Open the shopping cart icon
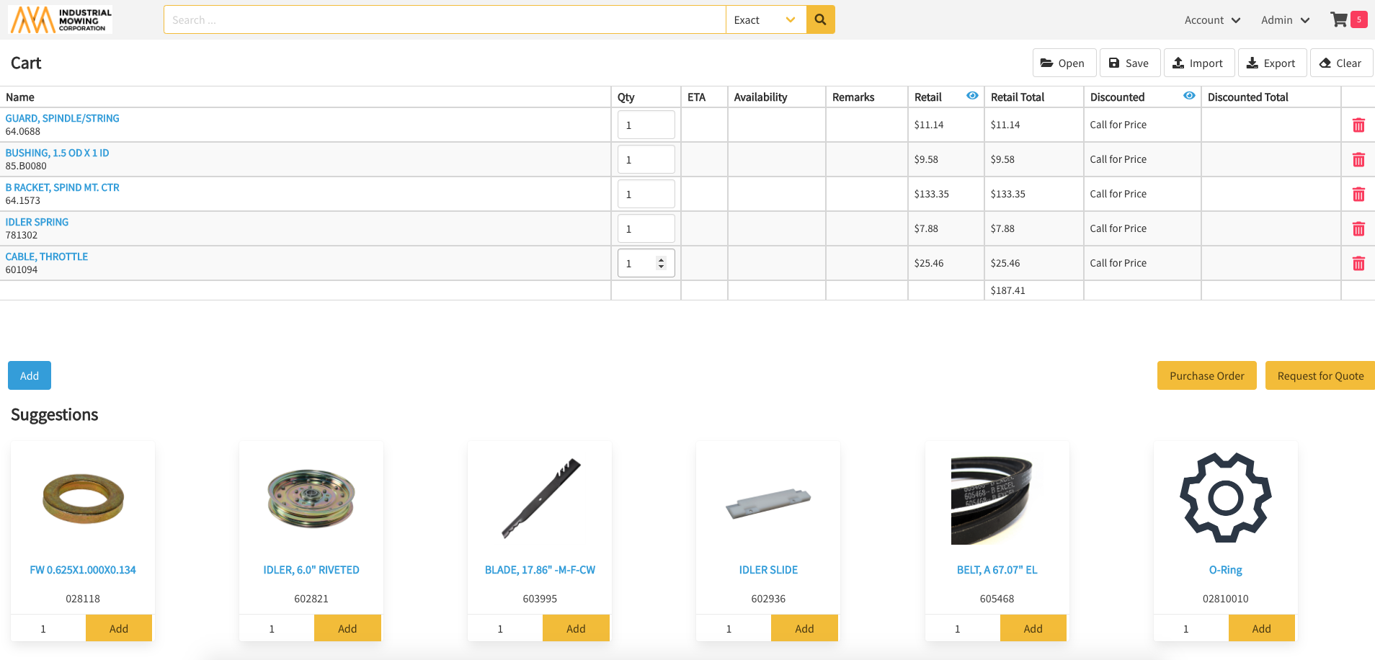This screenshot has height=660, width=1375. coord(1339,19)
